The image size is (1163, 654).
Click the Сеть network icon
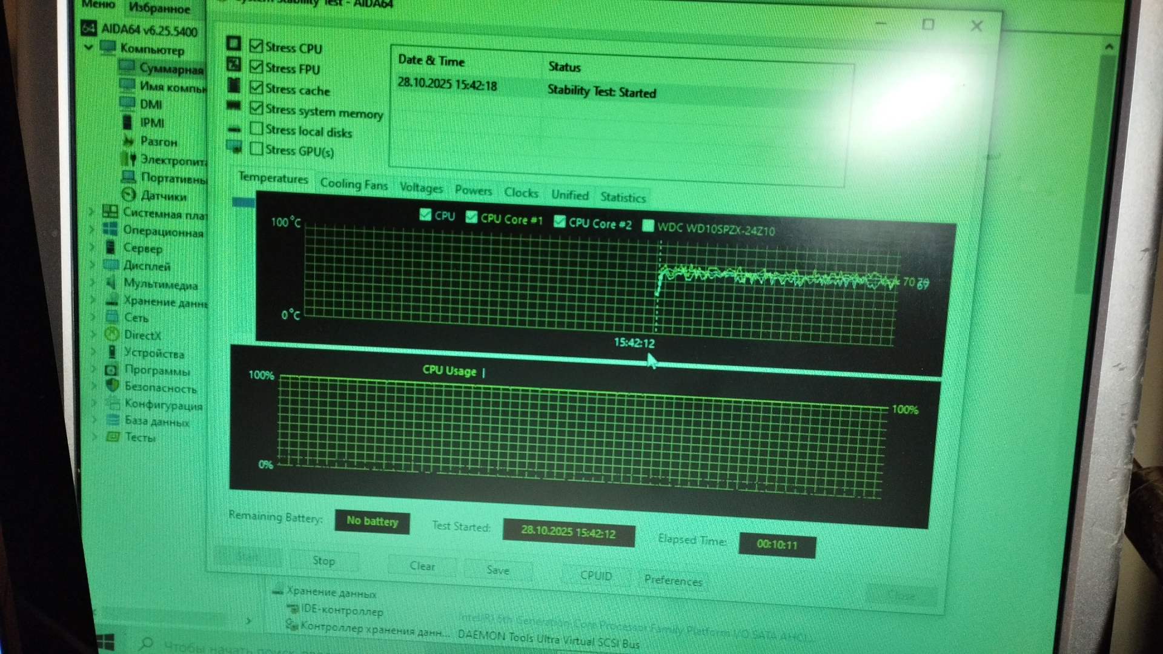pos(112,317)
